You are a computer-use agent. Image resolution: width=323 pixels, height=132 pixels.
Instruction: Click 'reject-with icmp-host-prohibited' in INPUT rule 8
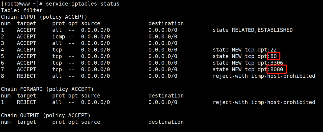click(264, 76)
